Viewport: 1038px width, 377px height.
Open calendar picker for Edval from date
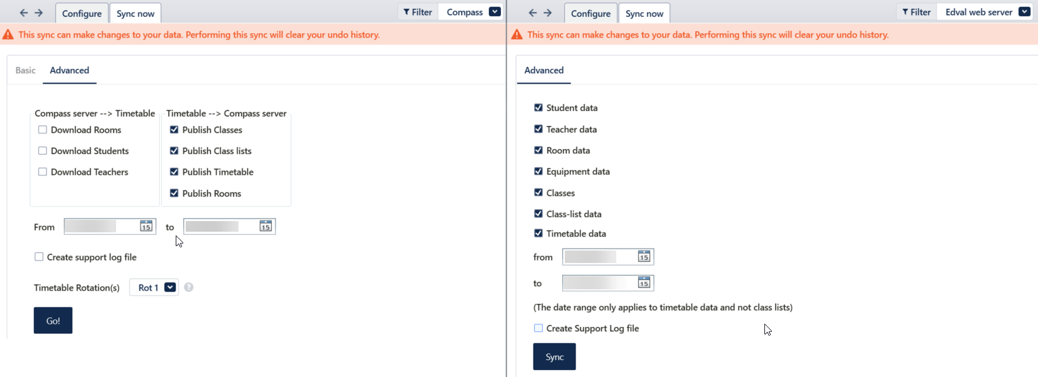pyautogui.click(x=644, y=256)
